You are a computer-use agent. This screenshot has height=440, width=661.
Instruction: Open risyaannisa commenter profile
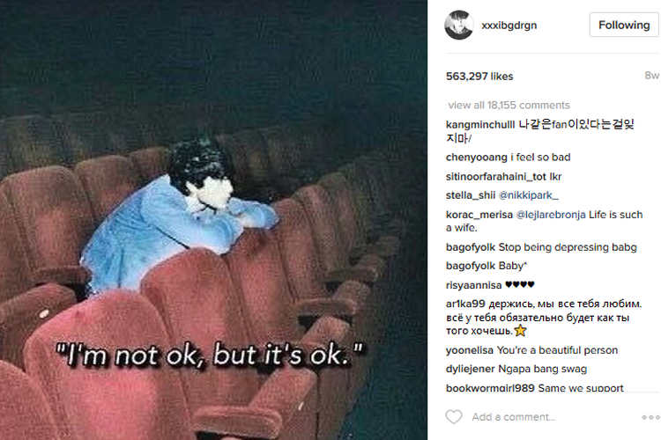tap(474, 285)
